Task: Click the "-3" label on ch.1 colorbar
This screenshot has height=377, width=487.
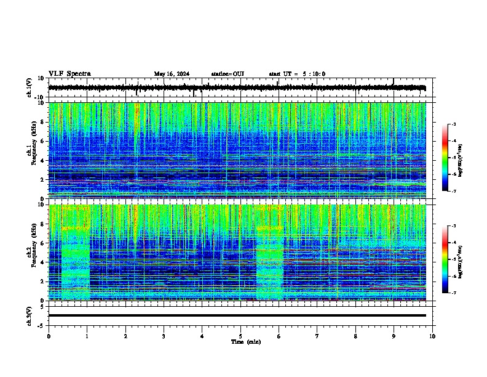Action: (x=453, y=124)
